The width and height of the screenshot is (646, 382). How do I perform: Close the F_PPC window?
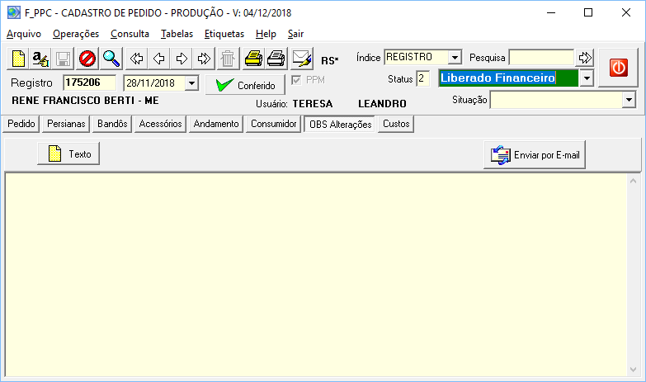(x=626, y=12)
